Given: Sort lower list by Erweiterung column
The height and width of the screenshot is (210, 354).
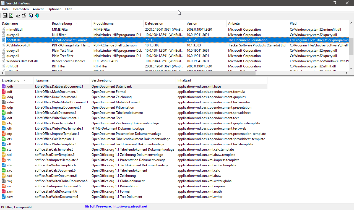Looking at the screenshot, I should [17, 80].
